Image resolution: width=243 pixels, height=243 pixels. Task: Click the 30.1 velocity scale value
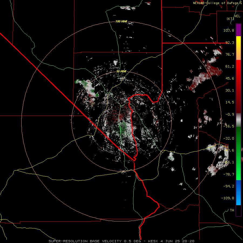[230, 90]
